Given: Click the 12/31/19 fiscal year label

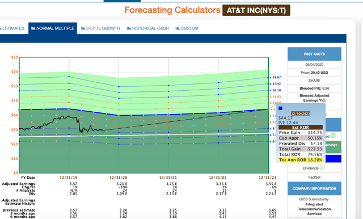Looking at the screenshot, I should 69,178.
